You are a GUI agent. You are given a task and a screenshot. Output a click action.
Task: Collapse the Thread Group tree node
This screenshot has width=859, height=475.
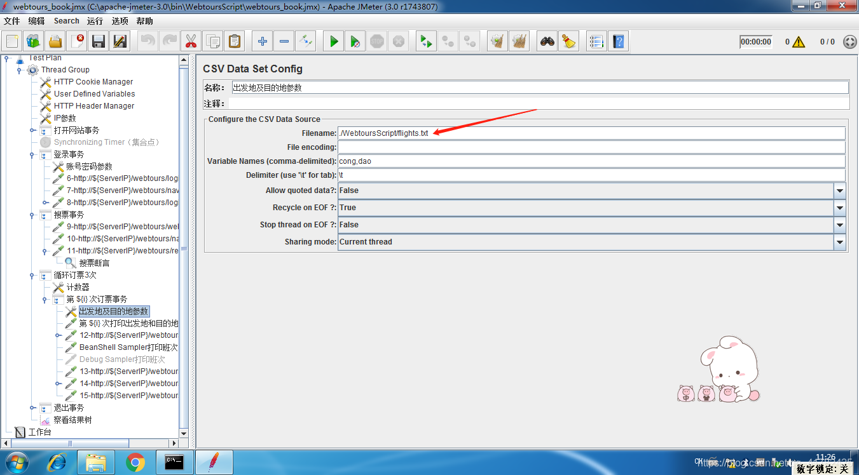coord(19,70)
